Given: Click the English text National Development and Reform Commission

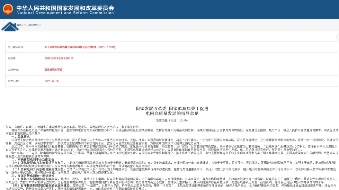Looking at the screenshot, I should pos(65,13).
